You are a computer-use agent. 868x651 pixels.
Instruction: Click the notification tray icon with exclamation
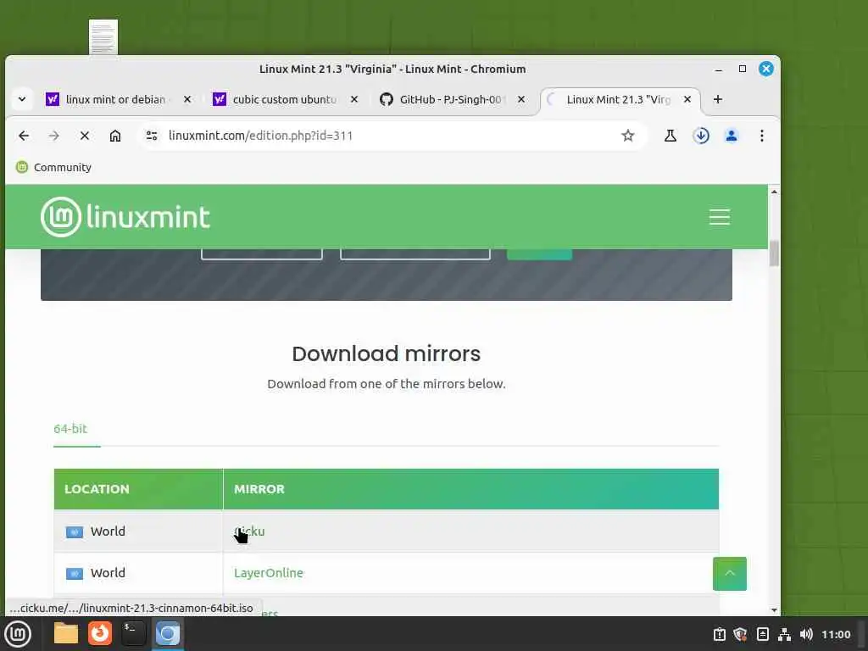coord(719,634)
